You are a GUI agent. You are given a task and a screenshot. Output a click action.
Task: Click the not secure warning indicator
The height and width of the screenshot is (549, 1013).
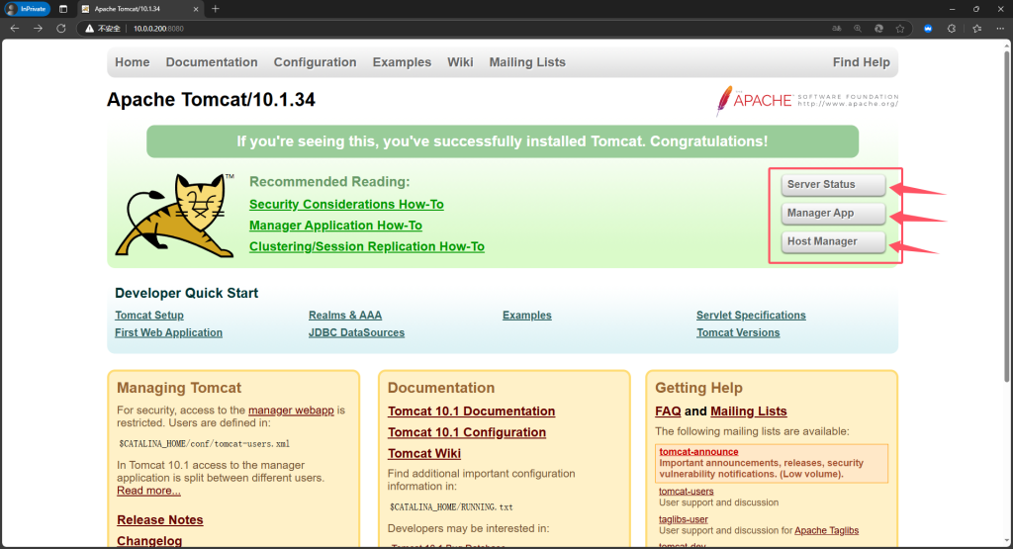[x=103, y=29]
